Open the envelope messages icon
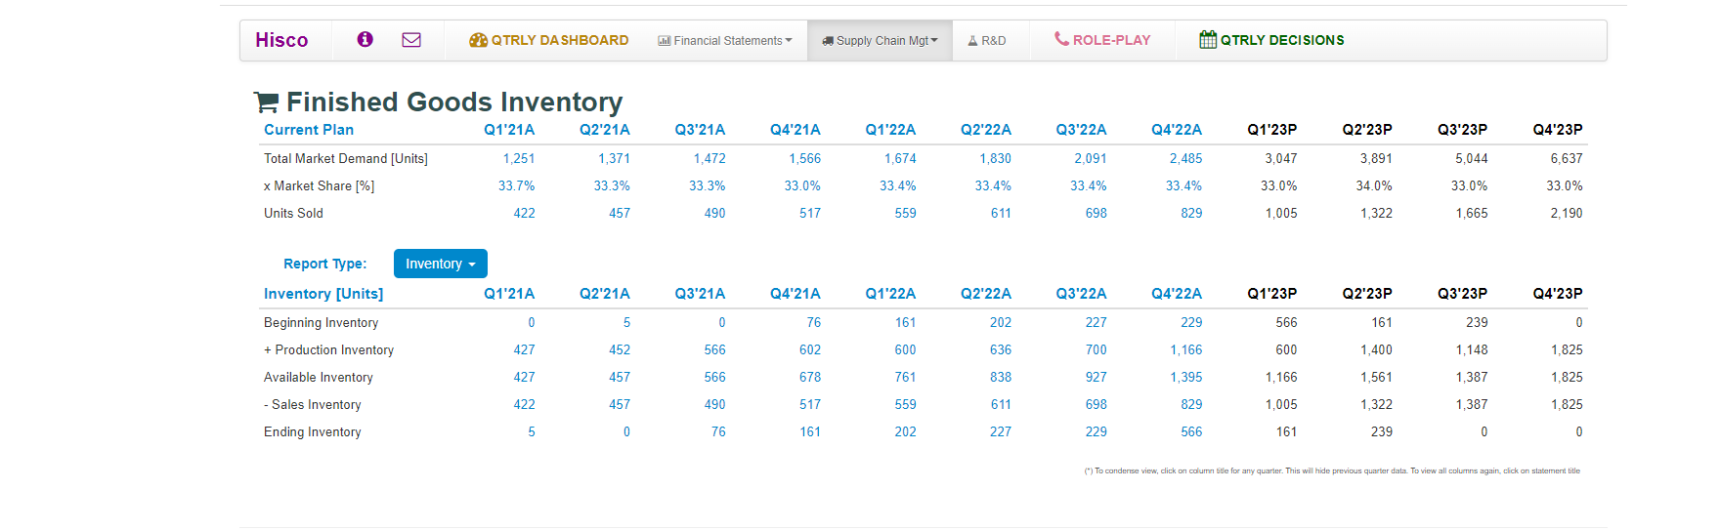The image size is (1720, 531). (411, 40)
